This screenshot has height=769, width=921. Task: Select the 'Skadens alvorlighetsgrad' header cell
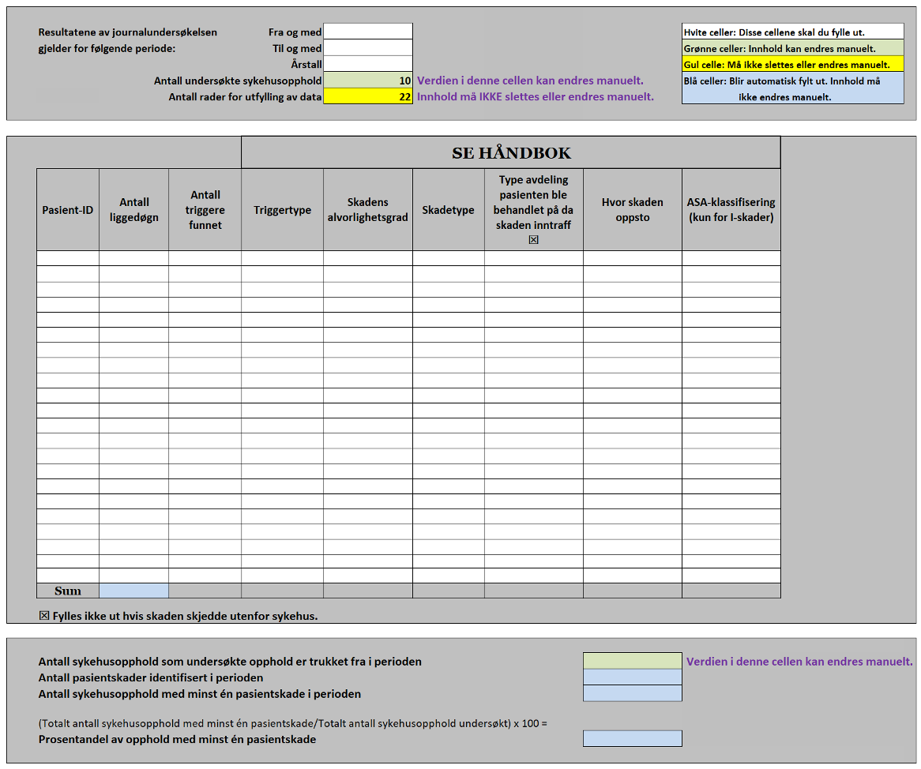(367, 210)
